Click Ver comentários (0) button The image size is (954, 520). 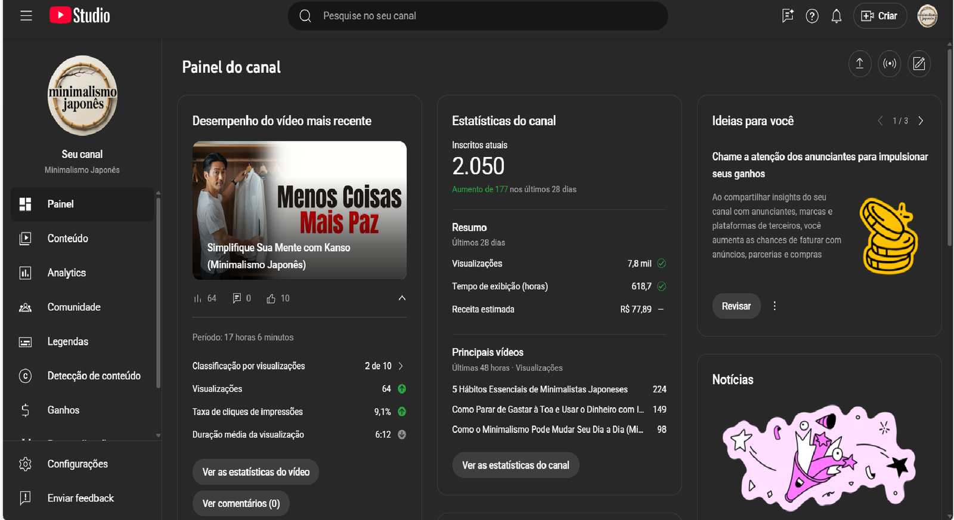click(x=241, y=504)
